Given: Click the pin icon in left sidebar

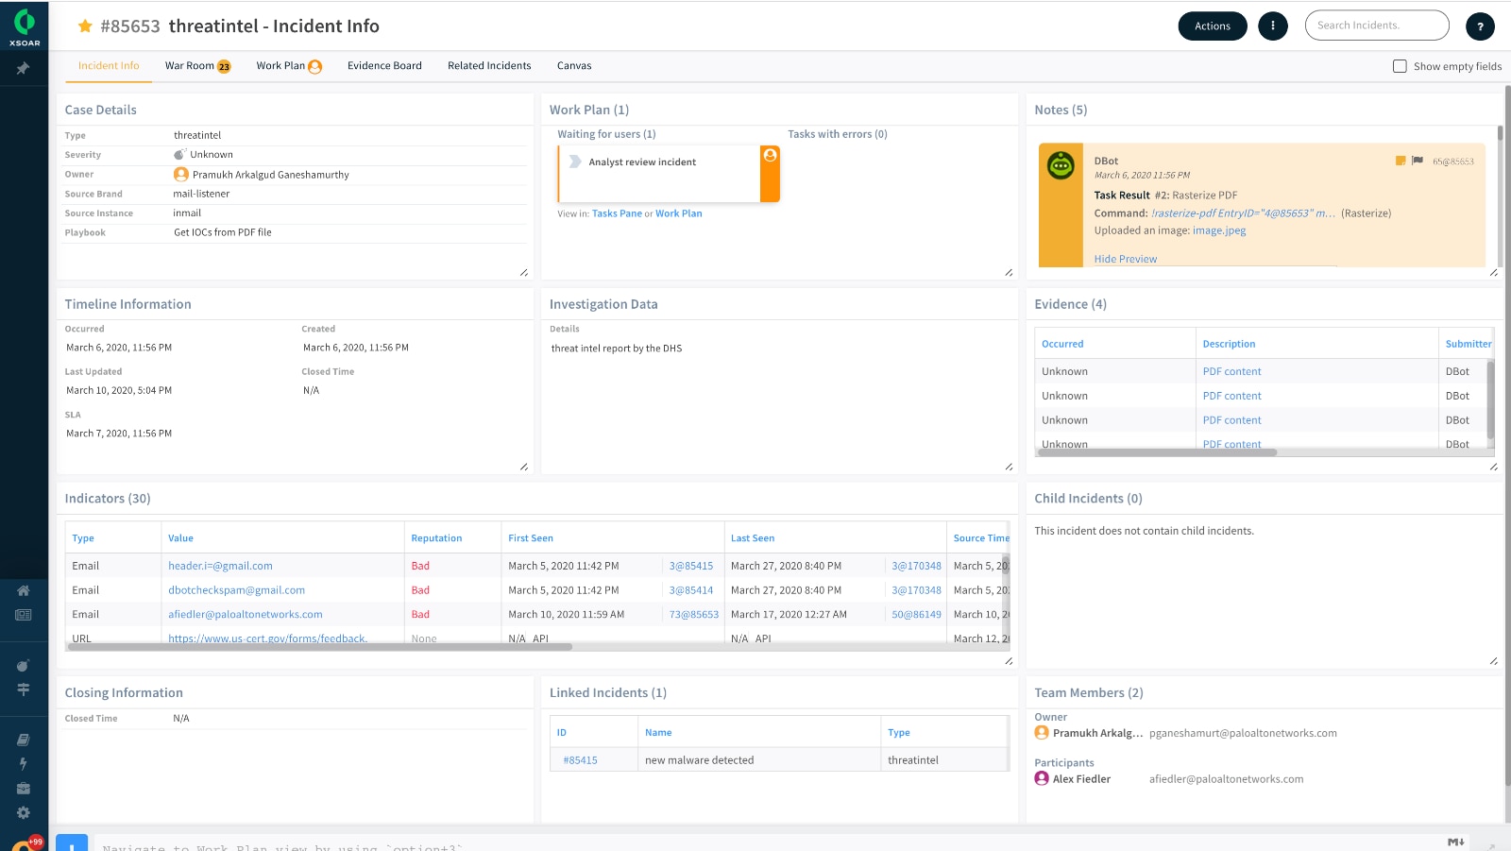Looking at the screenshot, I should click(24, 68).
